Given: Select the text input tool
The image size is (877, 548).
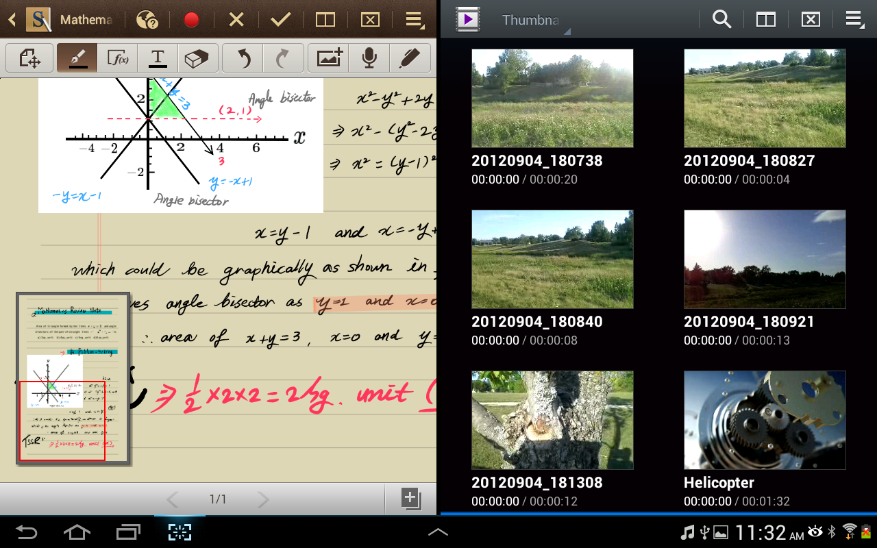Looking at the screenshot, I should tap(158, 58).
